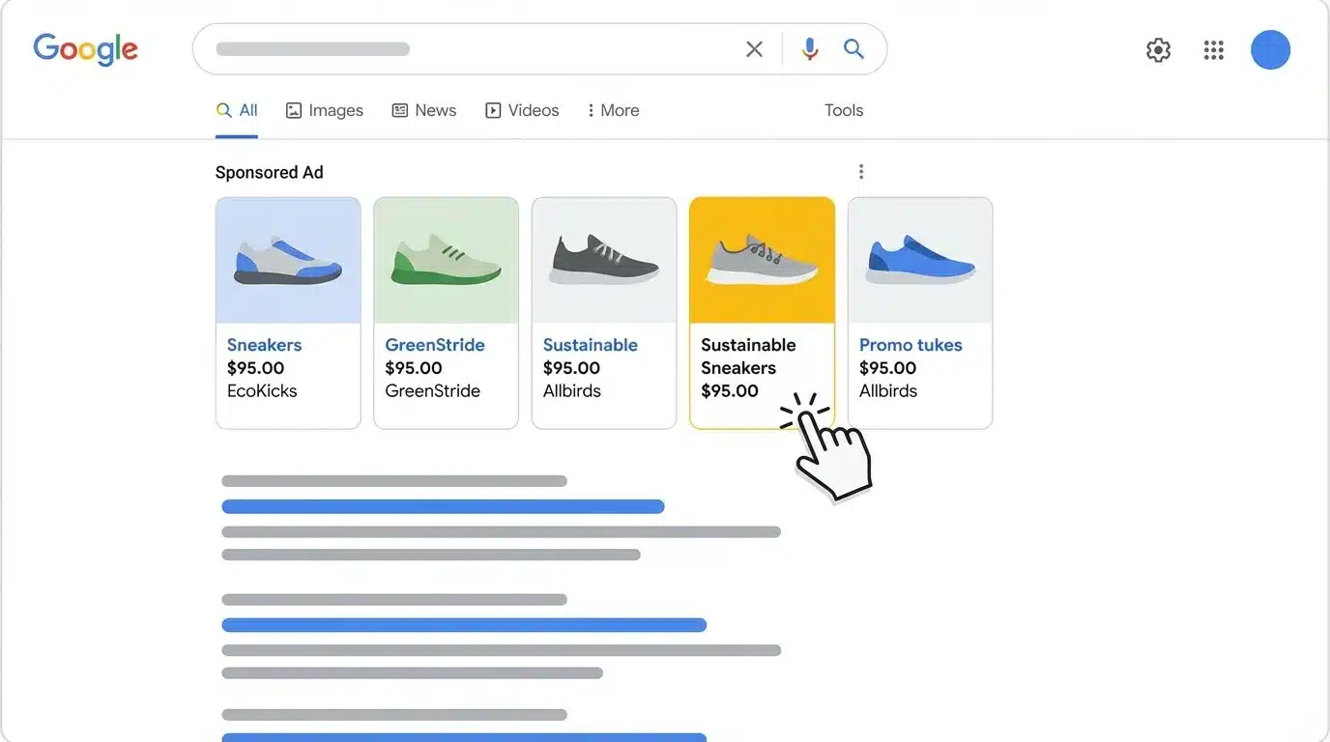Click the Sponsored Ad label
This screenshot has width=1330, height=742.
(x=269, y=172)
